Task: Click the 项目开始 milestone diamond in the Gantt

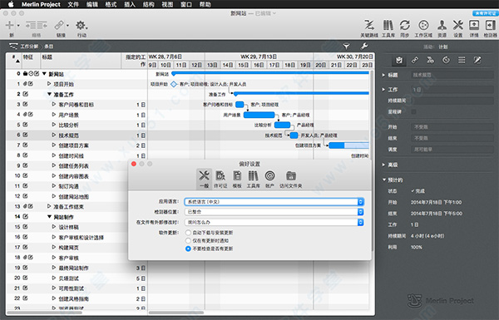Action: [x=174, y=84]
